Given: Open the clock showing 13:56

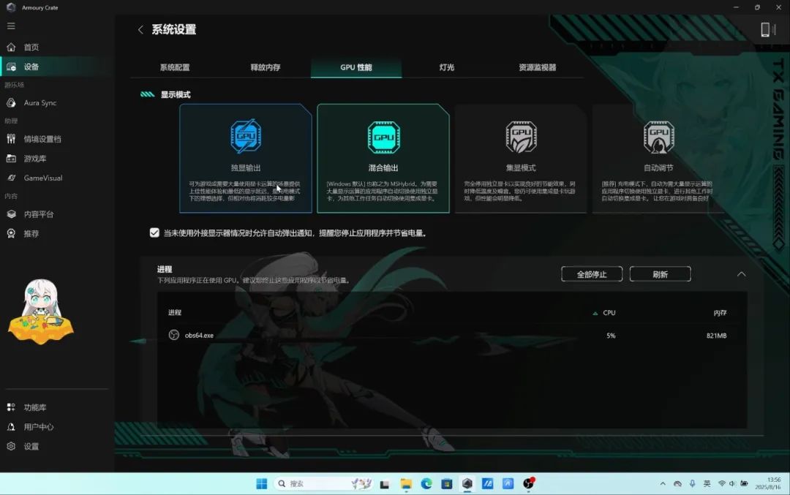Looking at the screenshot, I should (x=768, y=484).
